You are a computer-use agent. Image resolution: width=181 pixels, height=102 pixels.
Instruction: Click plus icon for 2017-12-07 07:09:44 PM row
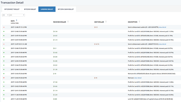4,40
